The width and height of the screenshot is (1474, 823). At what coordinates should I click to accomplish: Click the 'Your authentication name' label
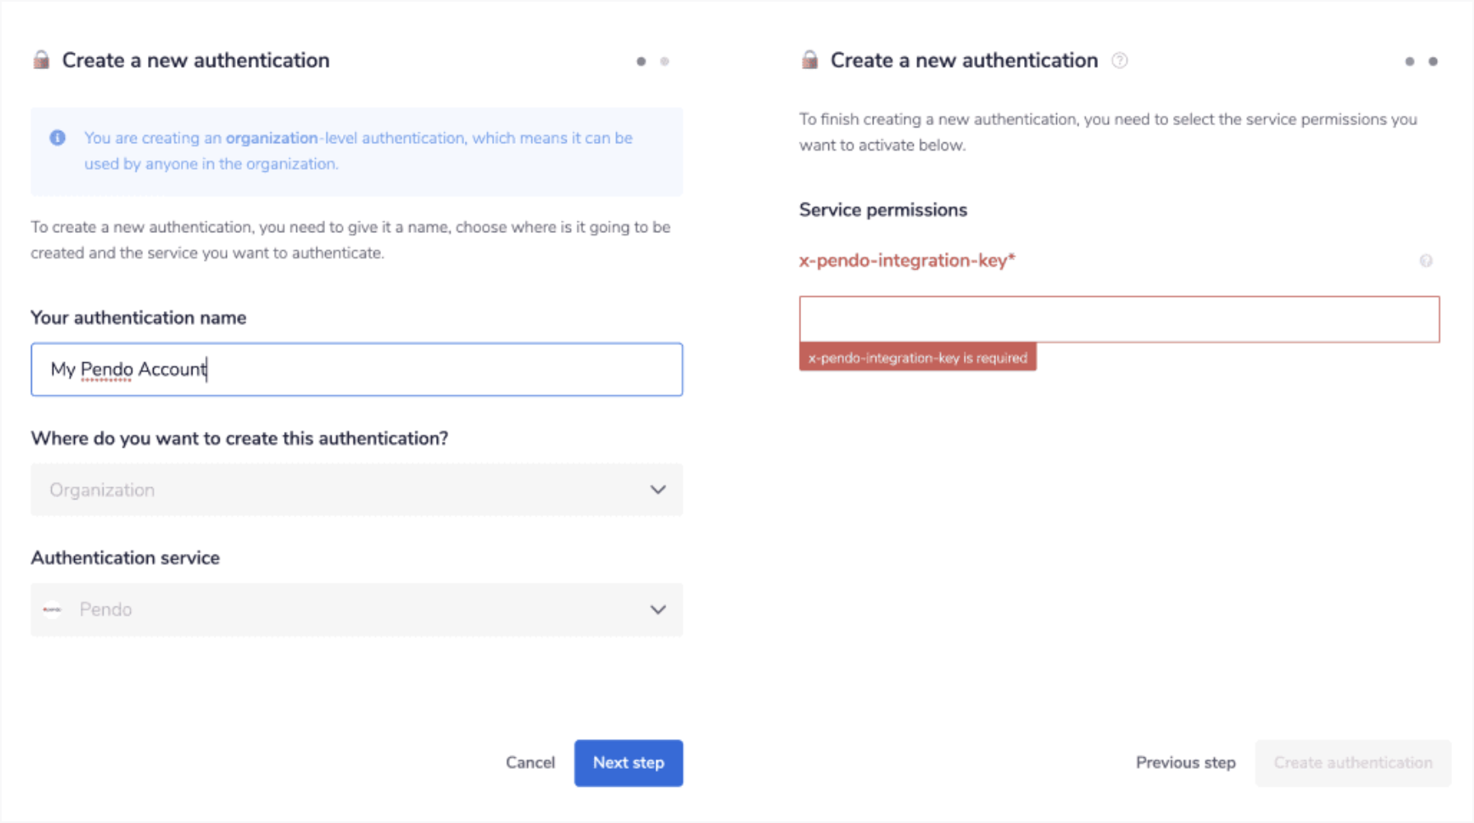click(138, 318)
